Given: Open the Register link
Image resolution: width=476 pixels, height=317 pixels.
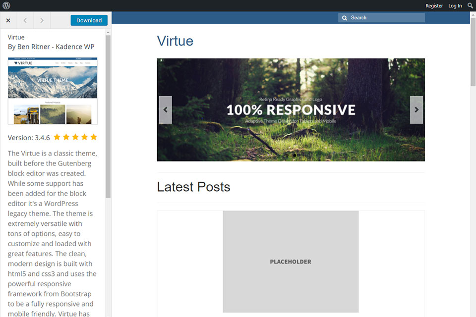Looking at the screenshot, I should (x=434, y=6).
